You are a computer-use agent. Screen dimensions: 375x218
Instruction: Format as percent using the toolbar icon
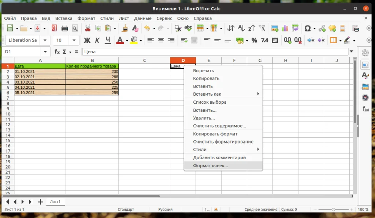[254, 41]
